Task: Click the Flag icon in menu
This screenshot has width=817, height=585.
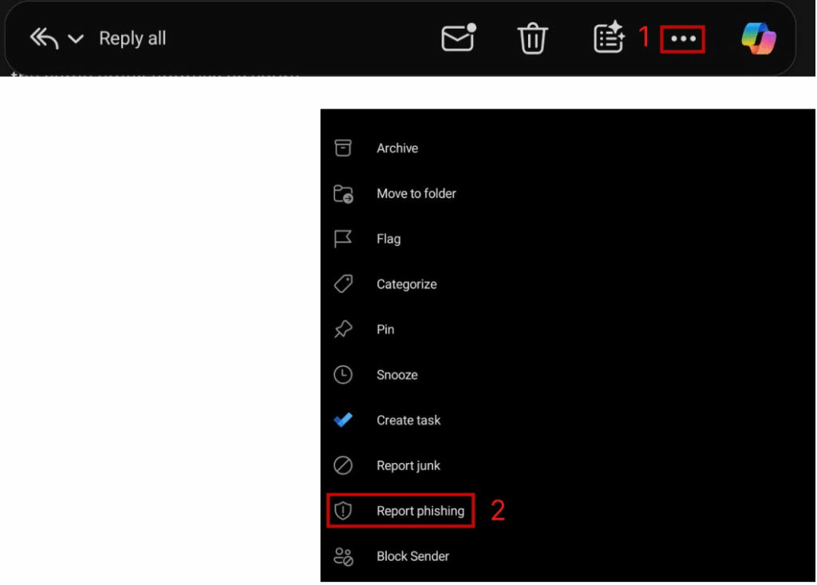Action: [343, 239]
